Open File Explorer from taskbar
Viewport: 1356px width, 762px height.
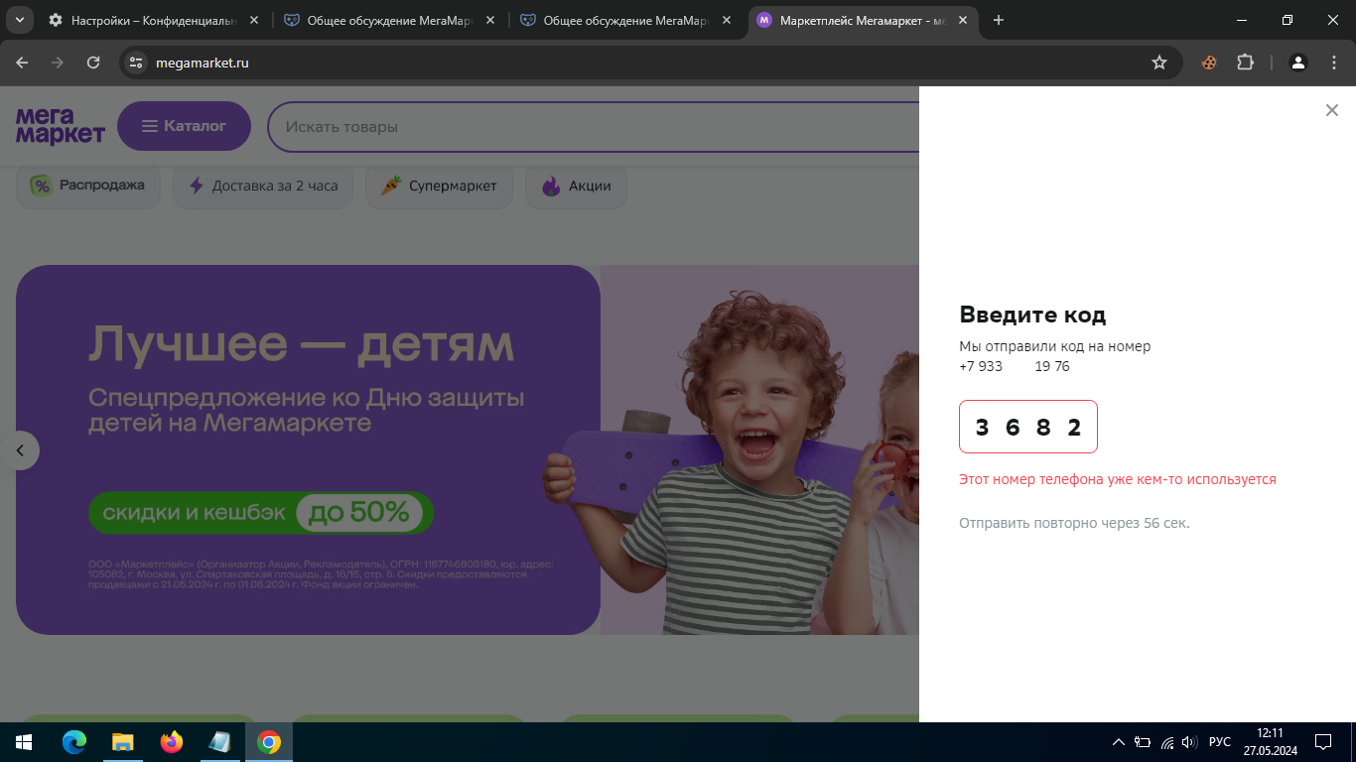click(x=123, y=742)
